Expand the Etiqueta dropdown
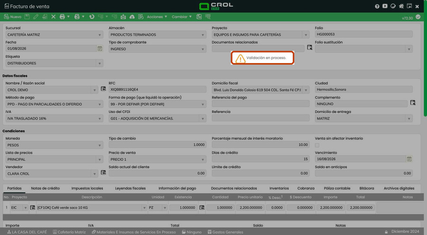The width and height of the screenshot is (427, 235). tap(100, 63)
